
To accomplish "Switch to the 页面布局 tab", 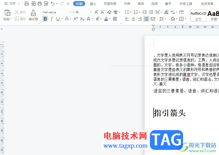I will tap(110, 4).
